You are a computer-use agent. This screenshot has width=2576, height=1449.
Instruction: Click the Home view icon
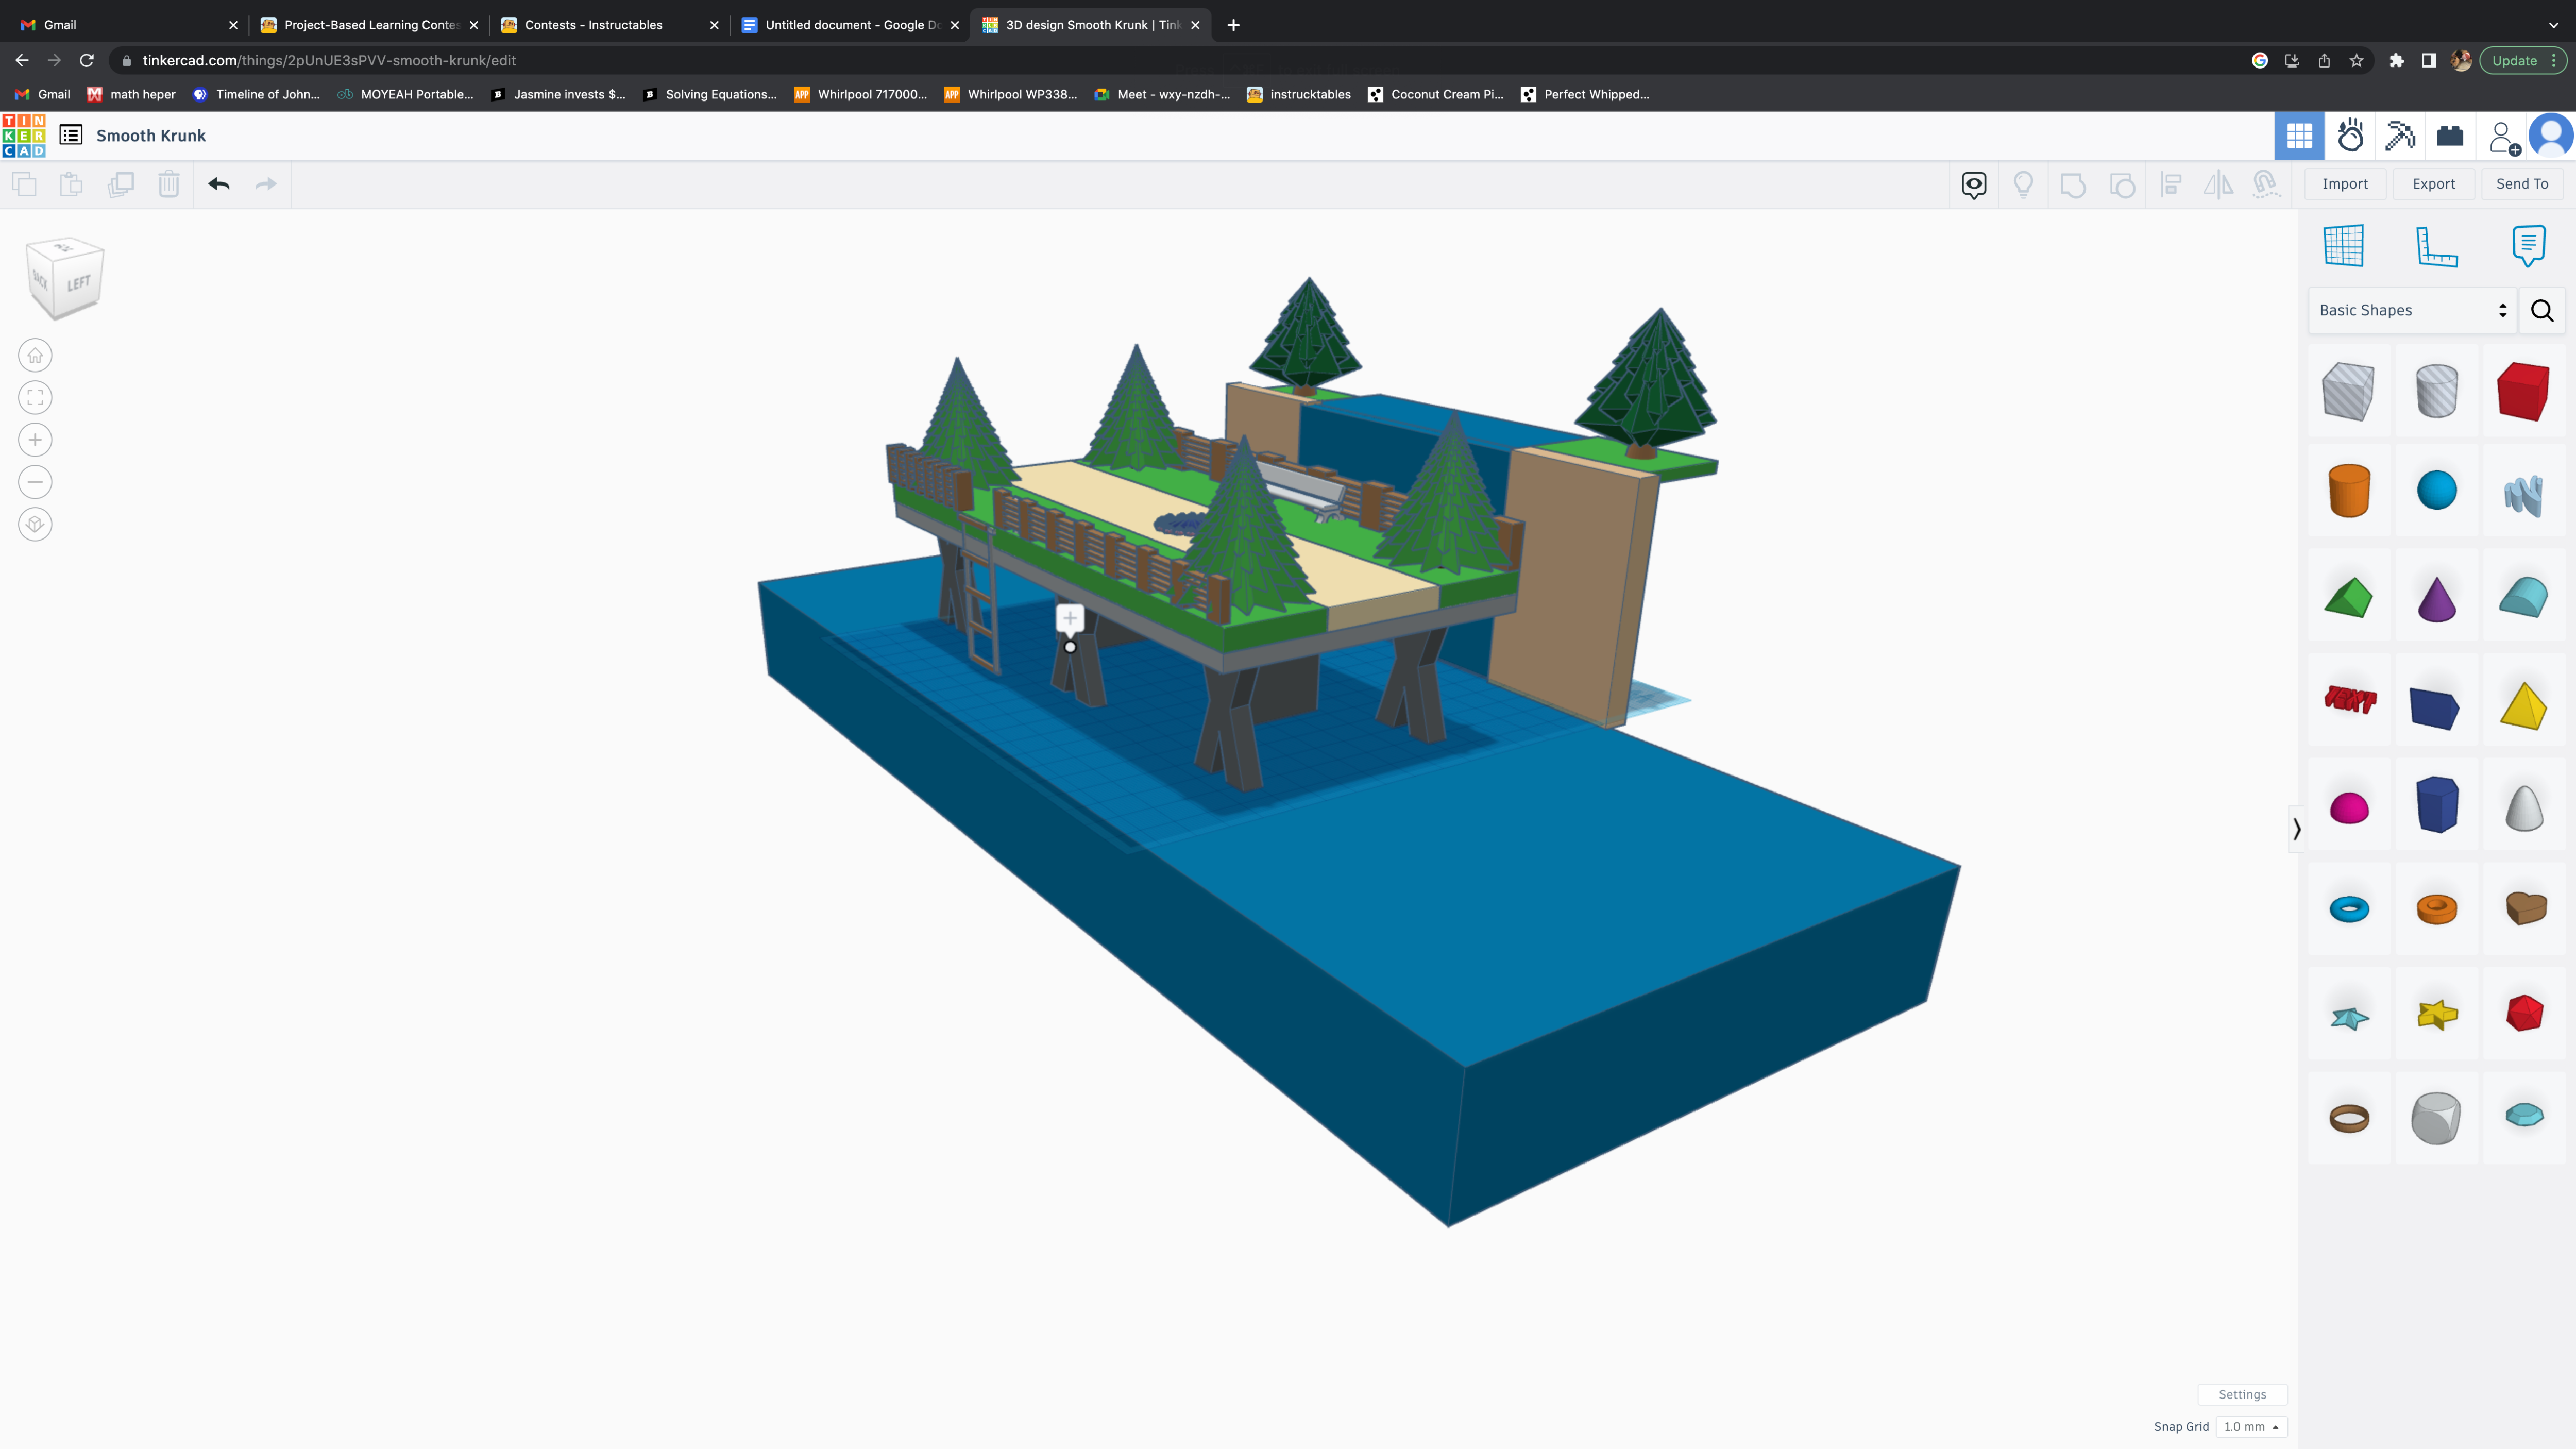click(35, 355)
